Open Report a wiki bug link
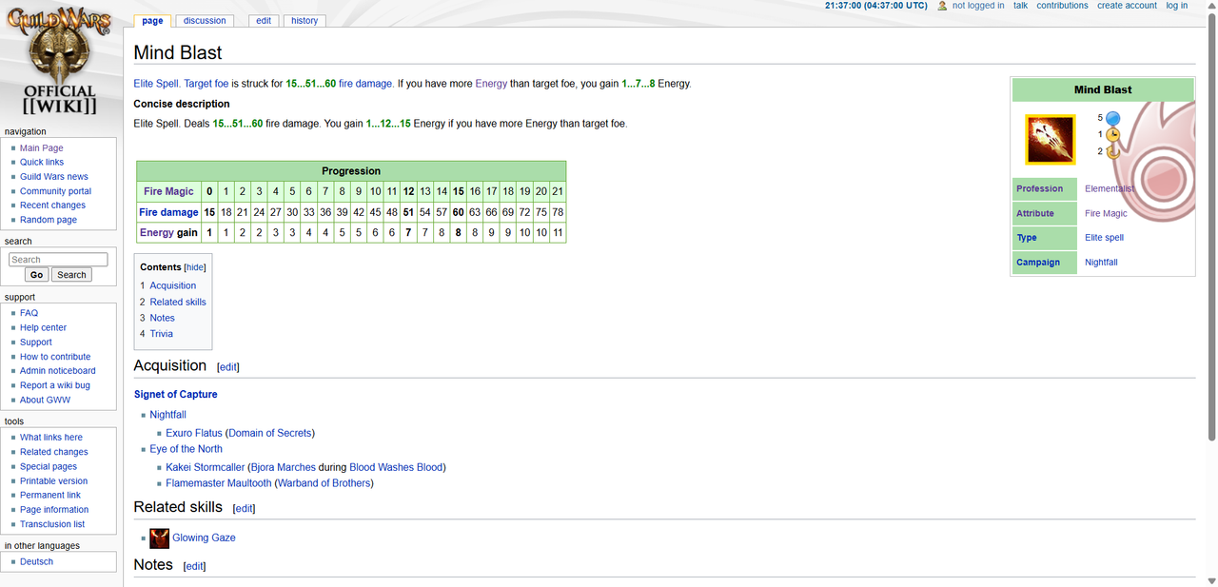This screenshot has width=1218, height=587. 55,385
